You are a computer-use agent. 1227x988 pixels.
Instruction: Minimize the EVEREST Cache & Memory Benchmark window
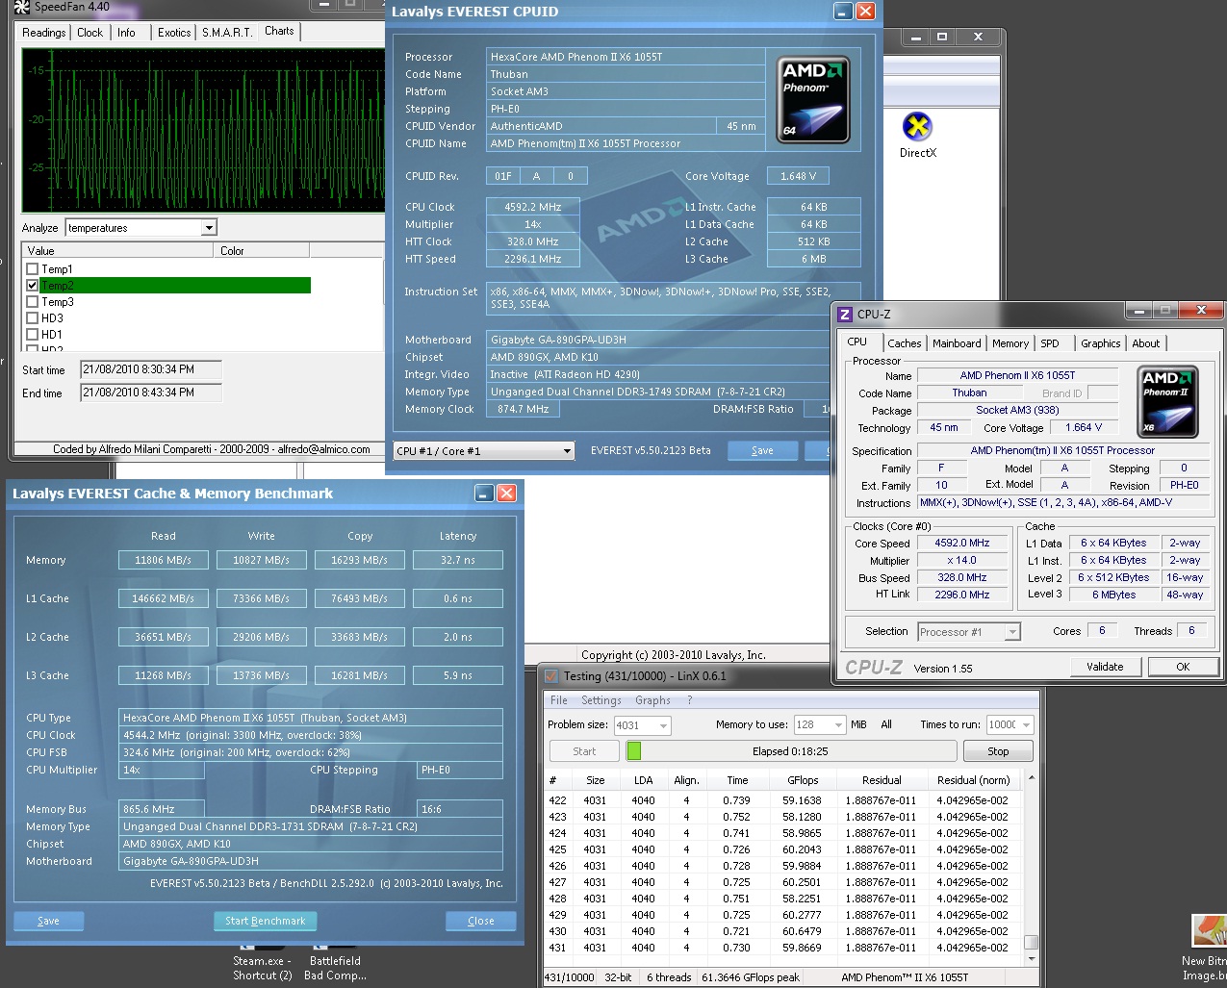click(x=485, y=494)
